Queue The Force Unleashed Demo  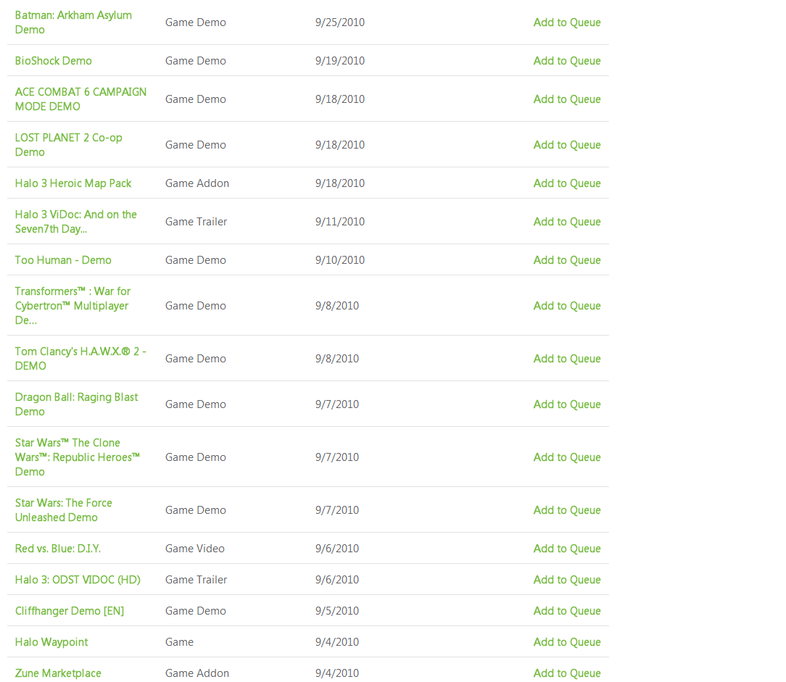[x=566, y=510]
